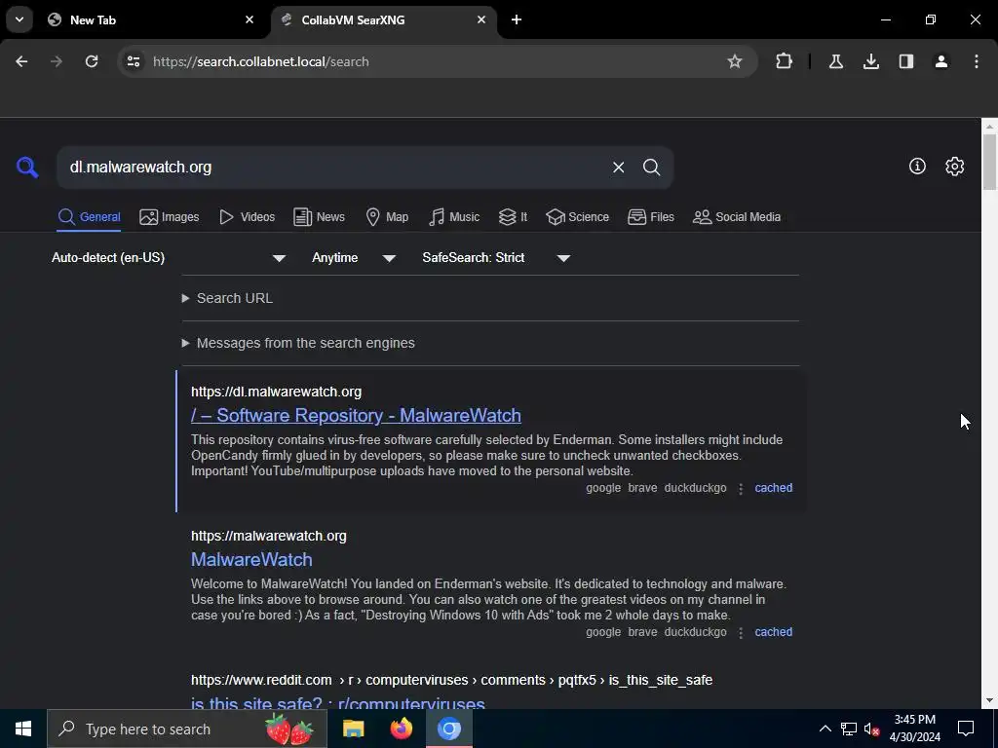Viewport: 998px width, 748px height.
Task: Bookmark this page with the star
Action: 735,61
